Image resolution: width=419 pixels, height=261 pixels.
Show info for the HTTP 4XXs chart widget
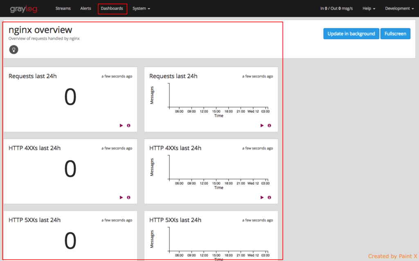[x=269, y=197]
